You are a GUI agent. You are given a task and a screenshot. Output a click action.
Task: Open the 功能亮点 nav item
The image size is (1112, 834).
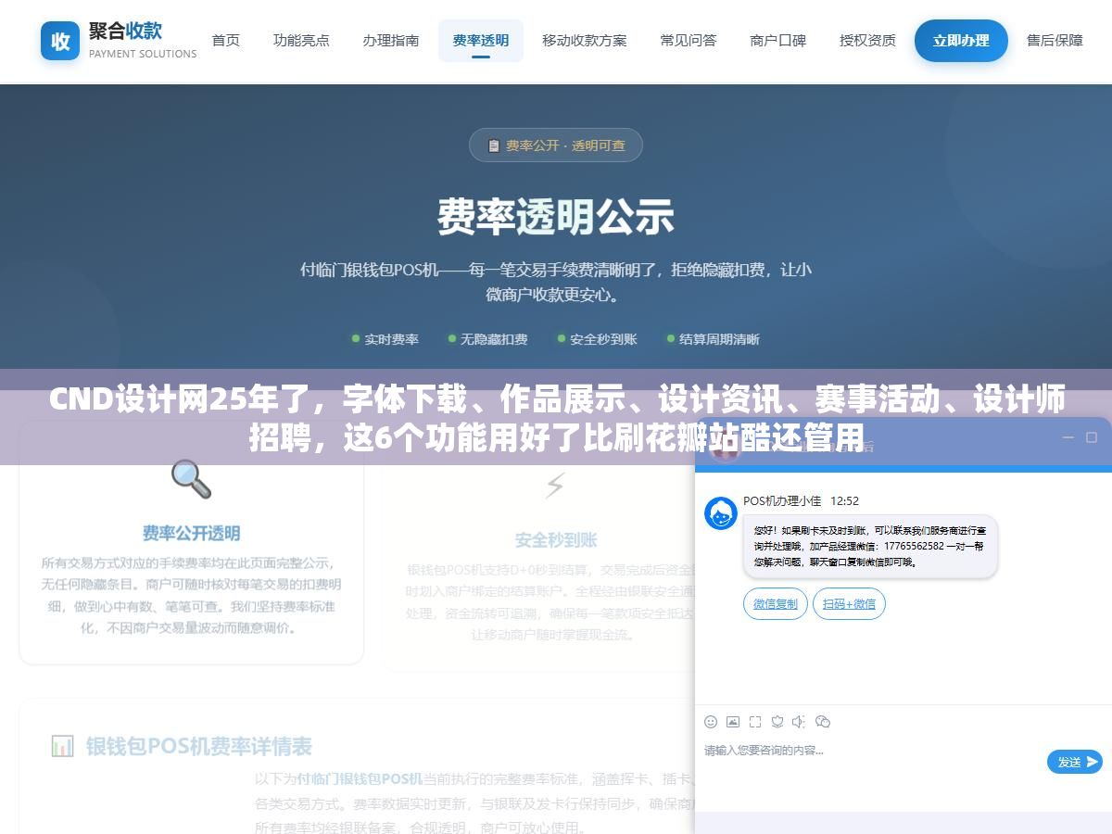pos(301,41)
